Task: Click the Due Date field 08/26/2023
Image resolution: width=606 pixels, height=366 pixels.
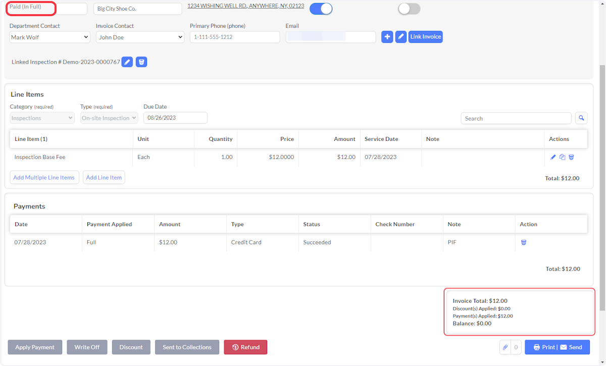Action: tap(175, 118)
